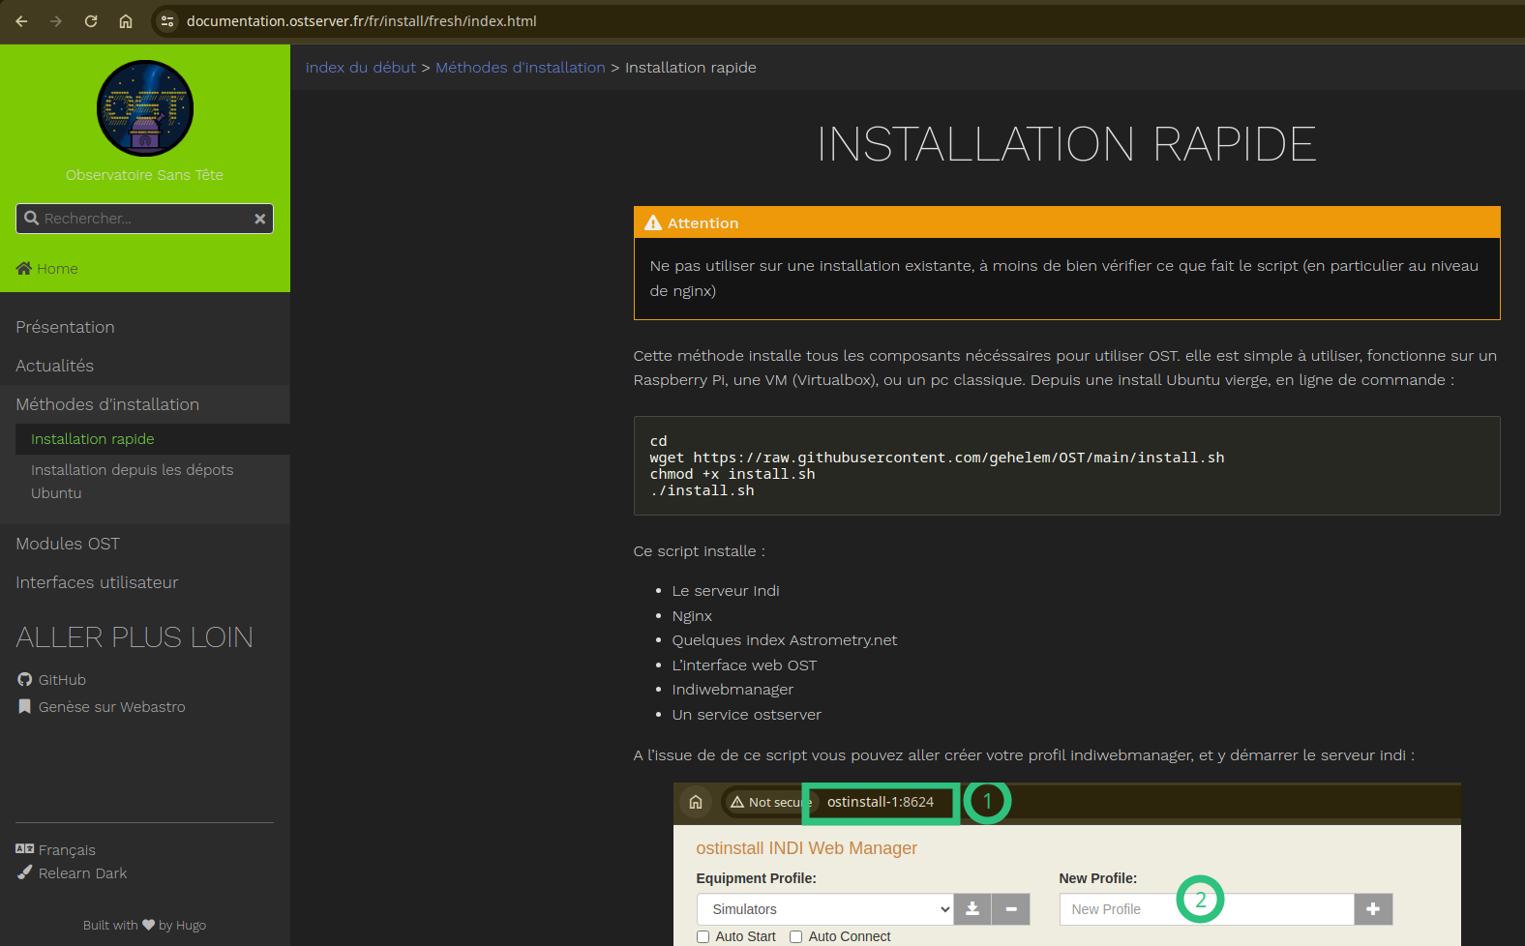Image resolution: width=1525 pixels, height=946 pixels.
Task: Click the 'Un service ostserver' list item
Action: coord(747,715)
